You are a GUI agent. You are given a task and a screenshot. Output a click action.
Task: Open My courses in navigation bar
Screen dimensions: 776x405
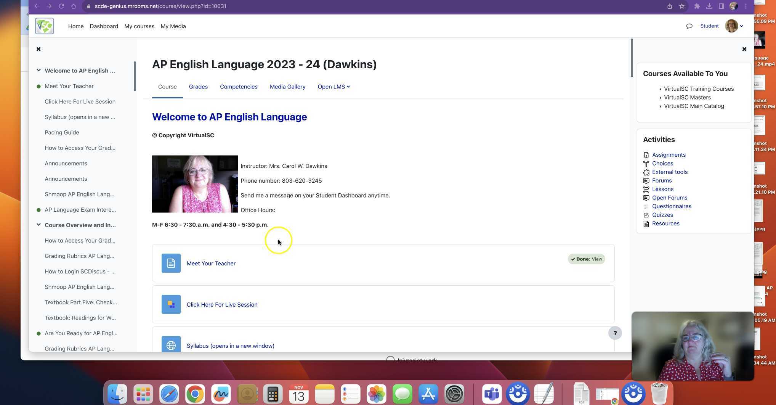tap(139, 26)
